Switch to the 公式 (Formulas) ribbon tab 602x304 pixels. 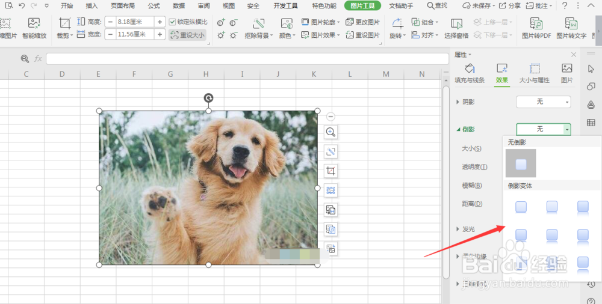tap(154, 6)
